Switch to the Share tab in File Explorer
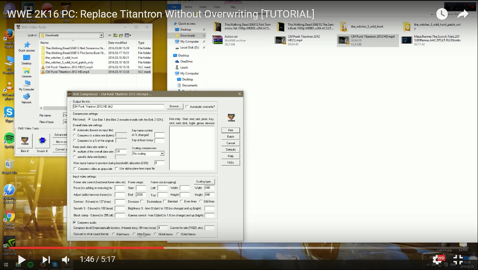 pos(203,7)
